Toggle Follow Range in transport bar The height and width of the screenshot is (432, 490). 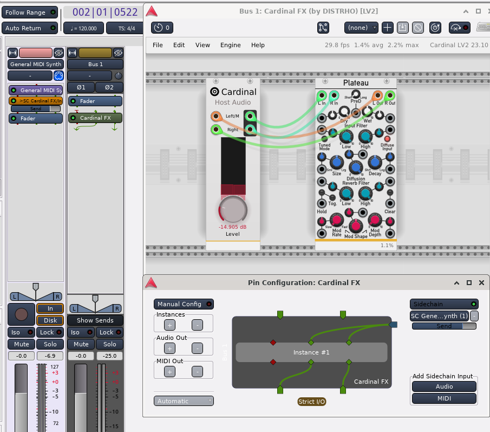pyautogui.click(x=30, y=12)
